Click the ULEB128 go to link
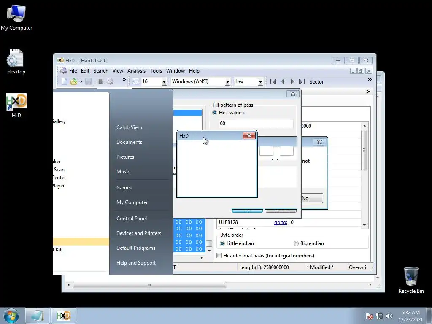Screen dimensions: 432x324 point(281,222)
